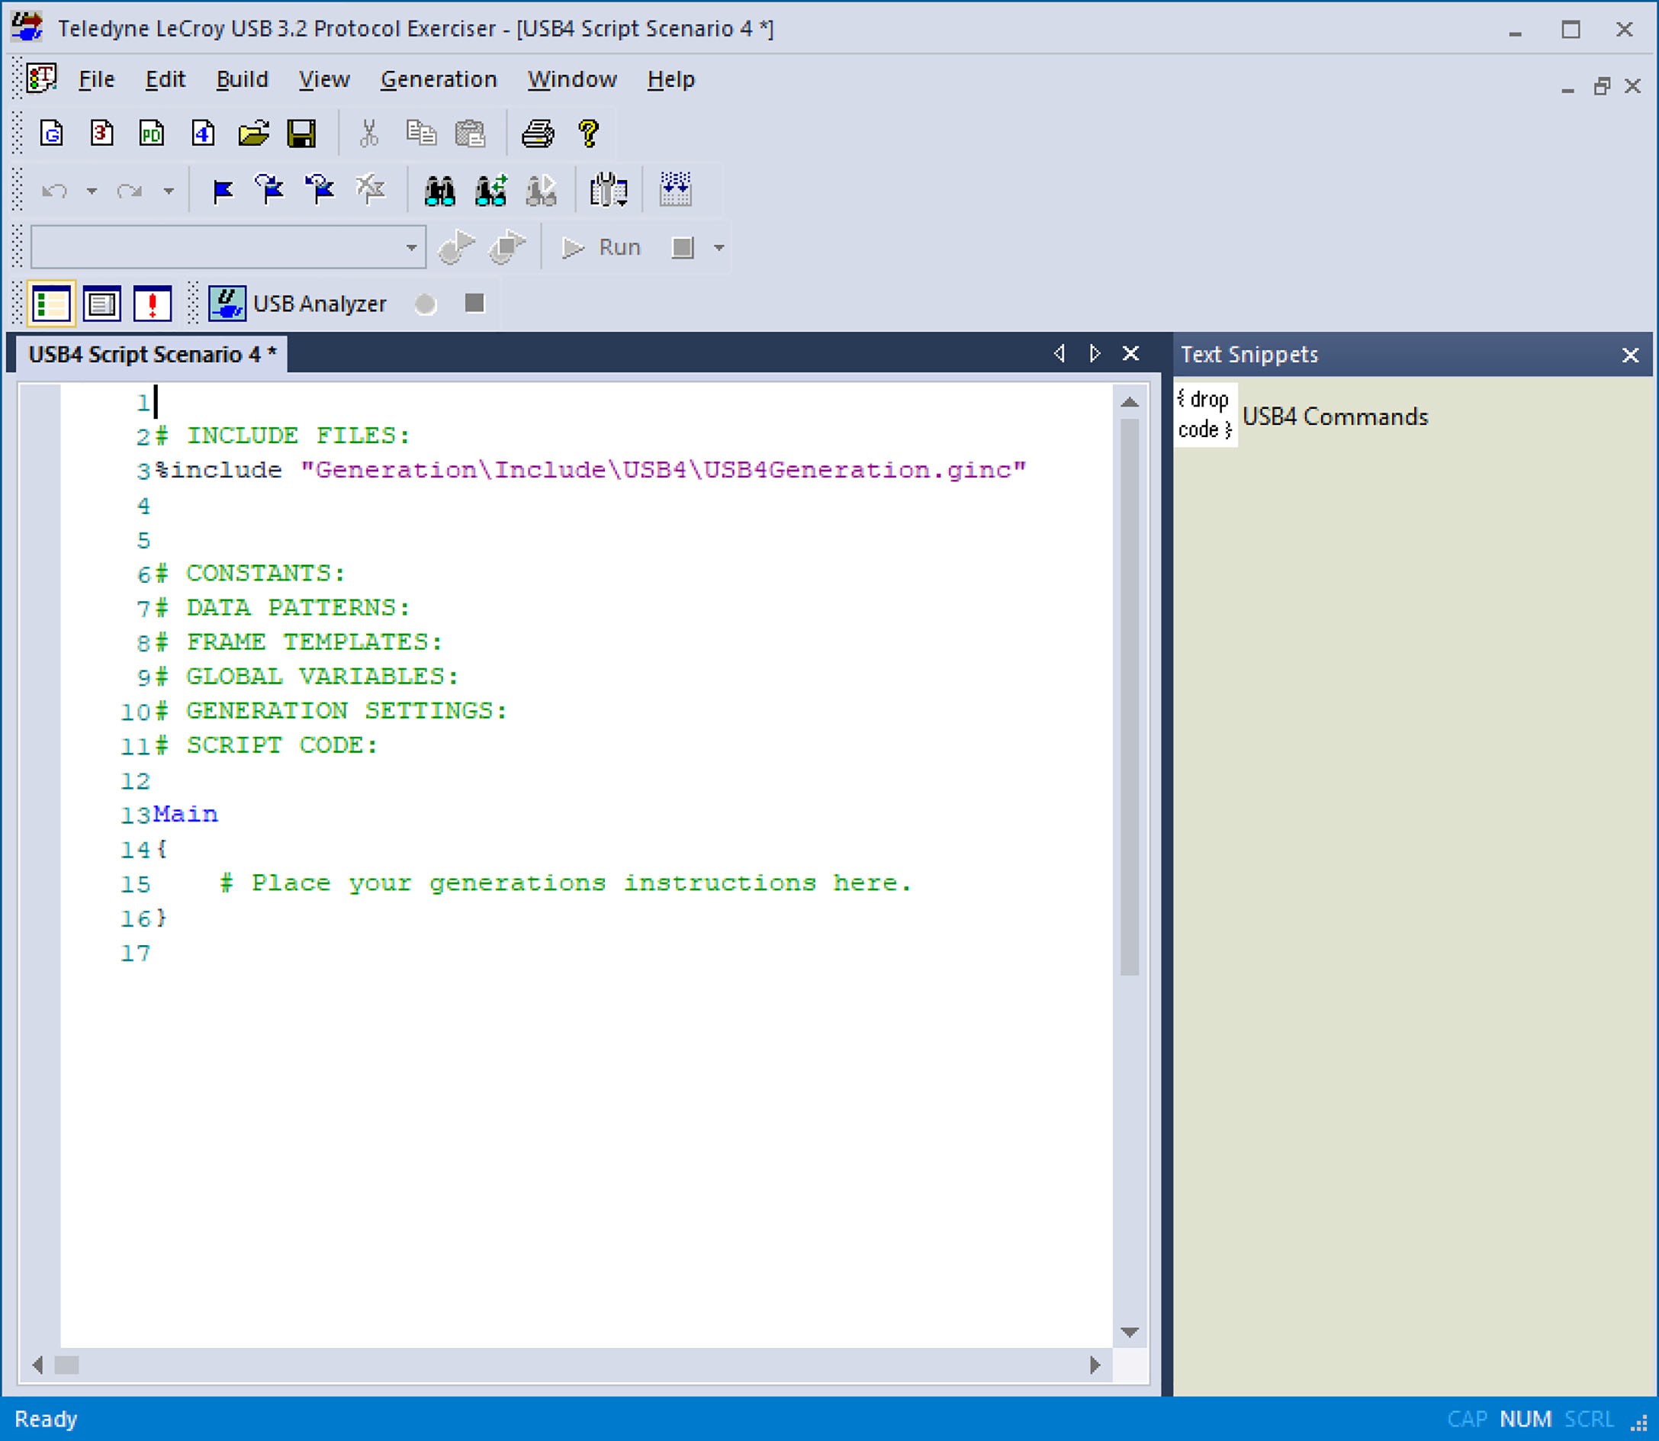This screenshot has height=1441, width=1659.
Task: Click the Print icon in toolbar
Action: (x=537, y=133)
